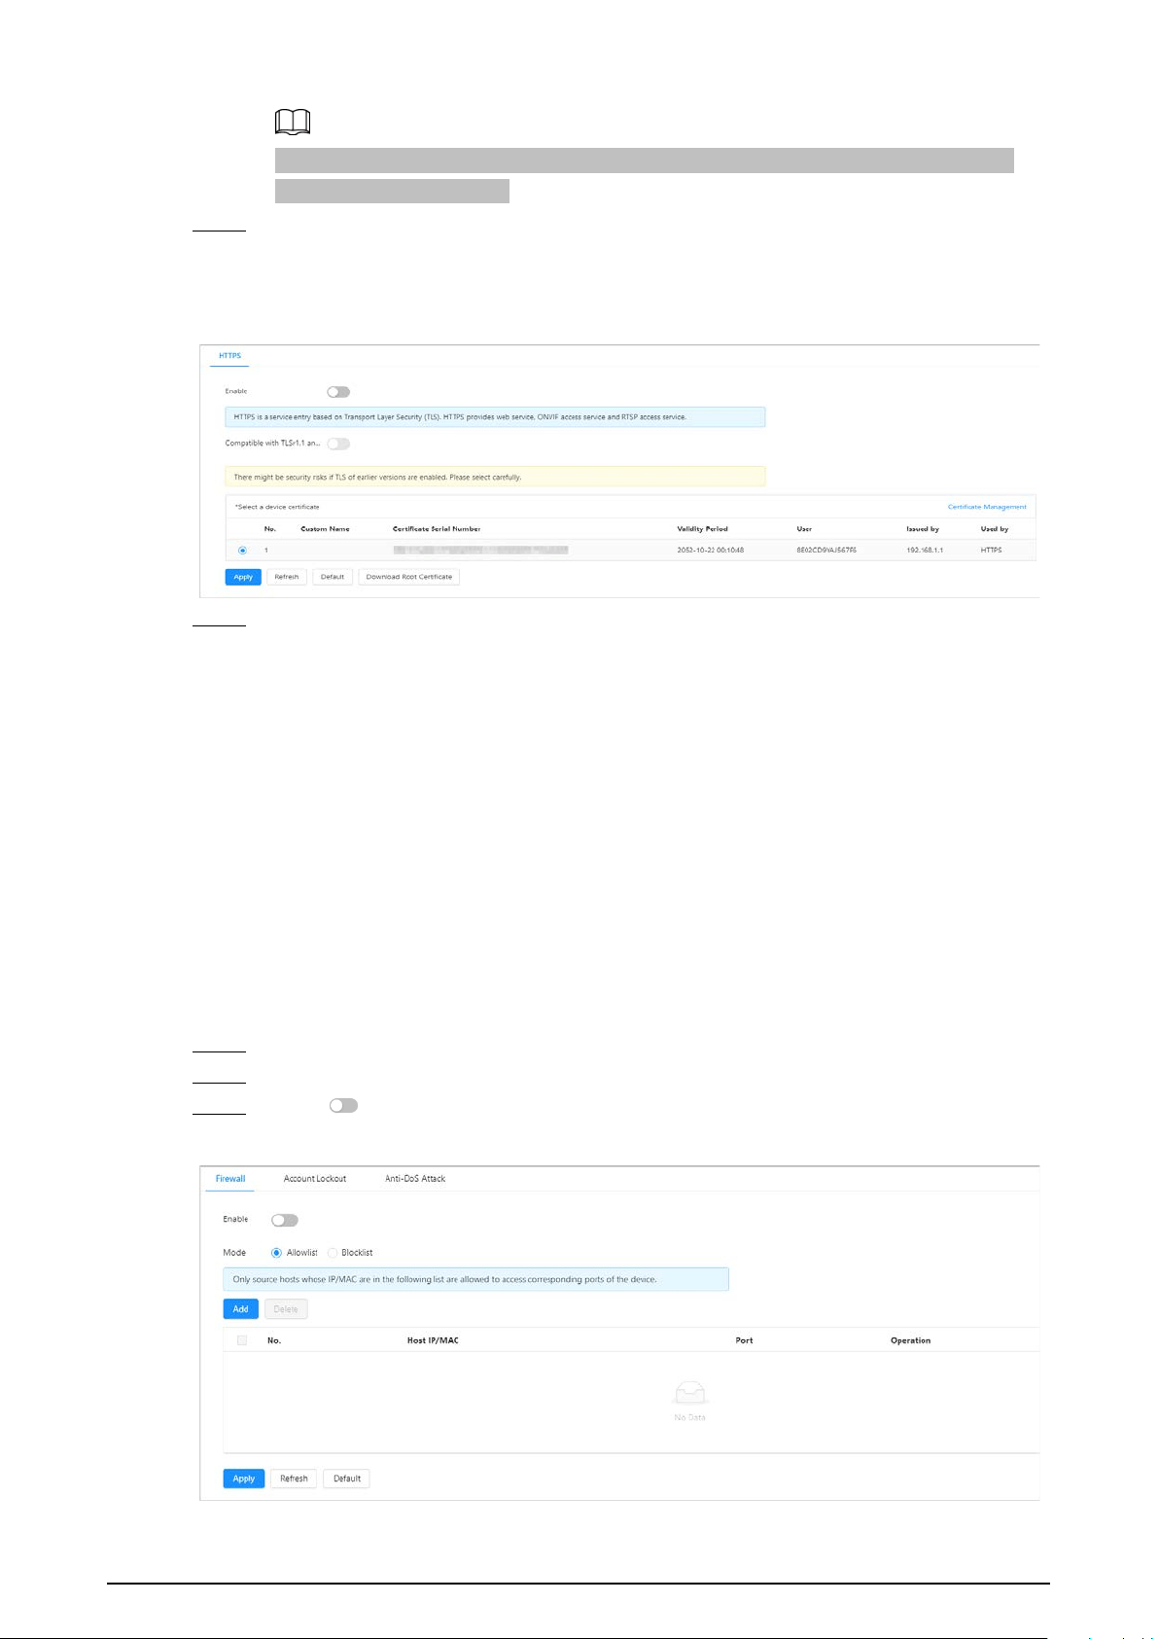
Task: Click Refresh in the HTTPS panel
Action: (287, 577)
